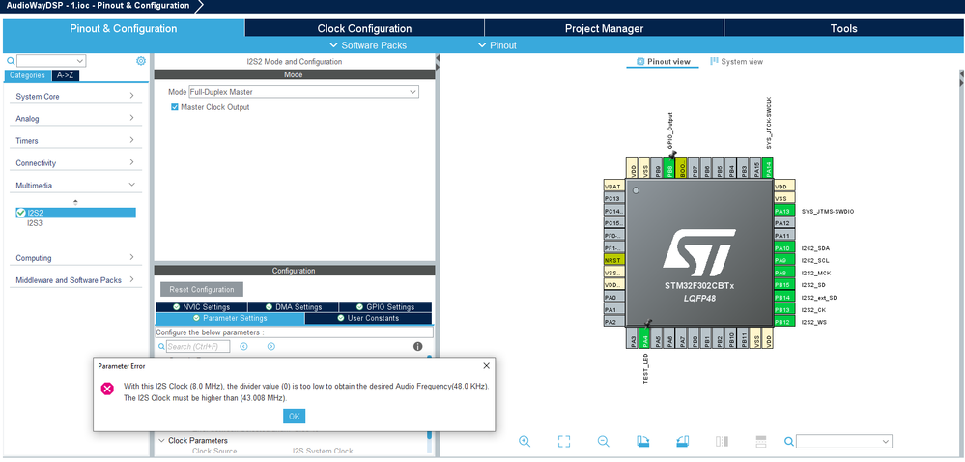This screenshot has width=965, height=462.
Task: Switch to Tools tab
Action: (843, 28)
